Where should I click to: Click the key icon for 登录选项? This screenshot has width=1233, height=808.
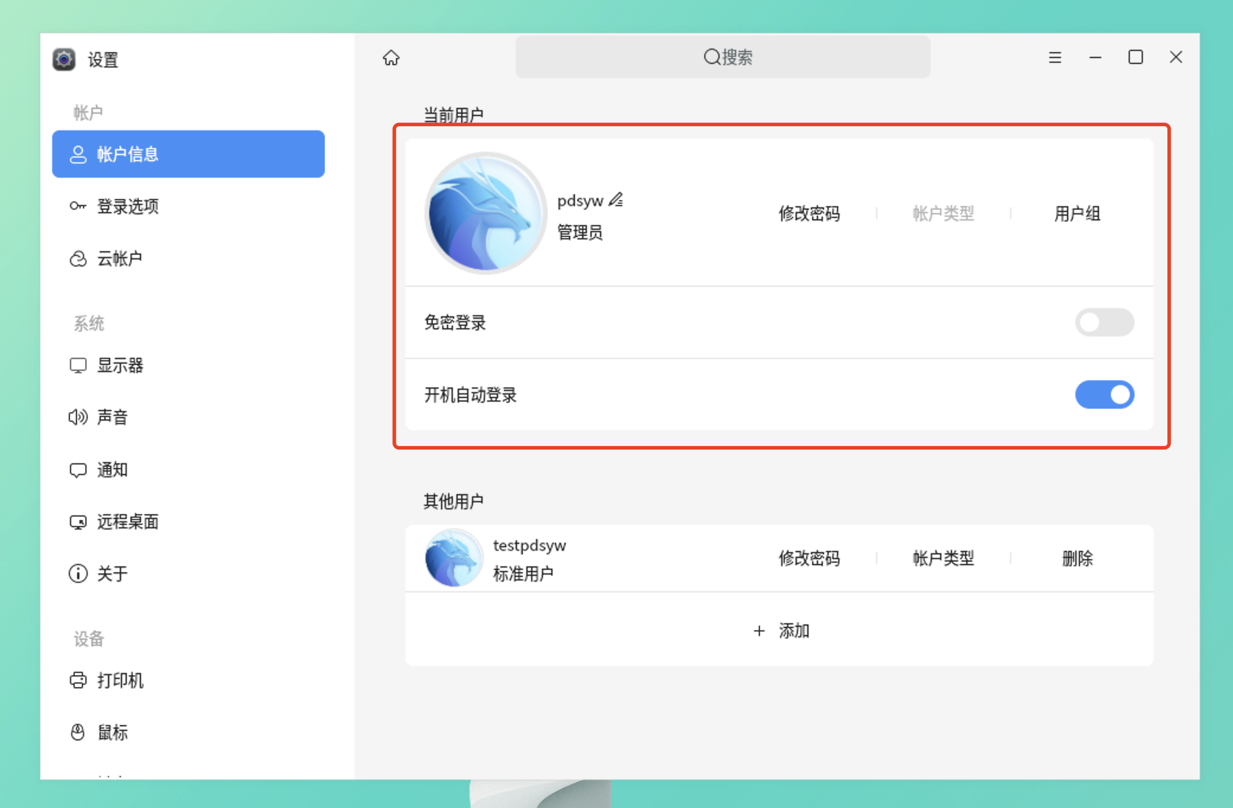click(78, 206)
